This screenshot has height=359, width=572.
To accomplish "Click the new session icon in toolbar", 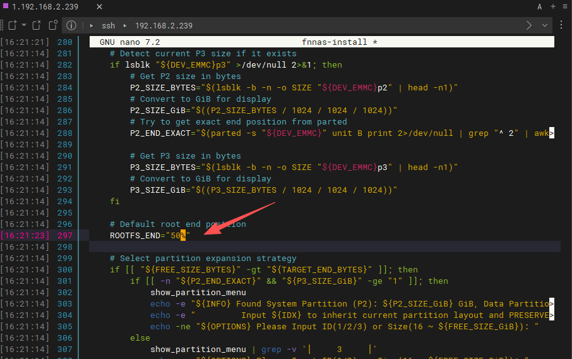I will click(12, 25).
